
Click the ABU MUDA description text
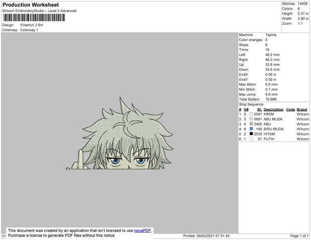click(273, 119)
